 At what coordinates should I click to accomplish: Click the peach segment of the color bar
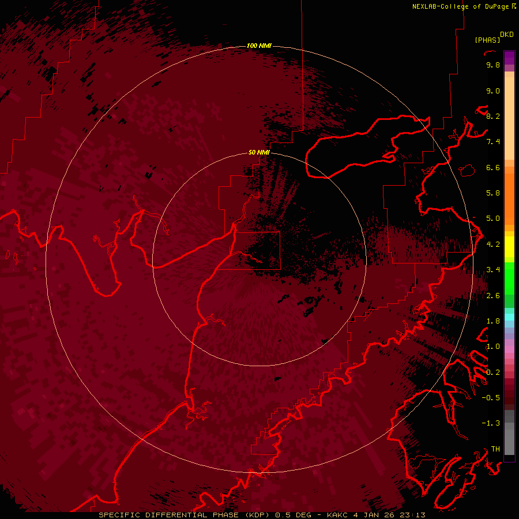tap(509, 116)
